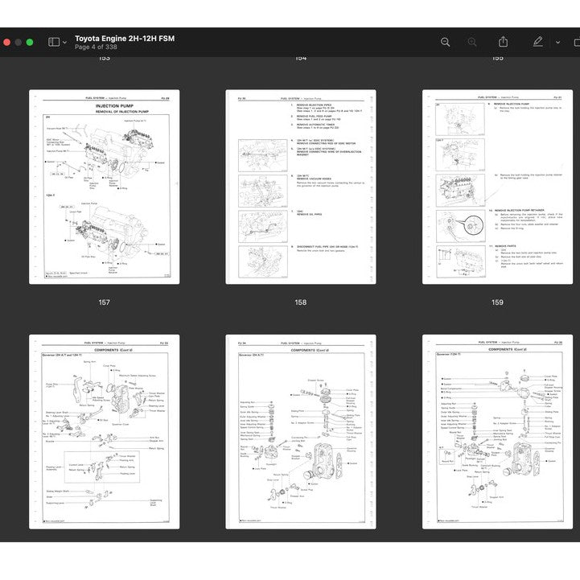580x580 pixels.
Task: Zoom out using the magnifier minus icon
Action: coord(445,42)
